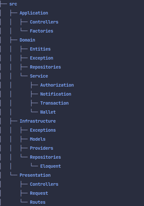Select the Providers folder
Image resolution: width=144 pixels, height=206 pixels.
42,148
